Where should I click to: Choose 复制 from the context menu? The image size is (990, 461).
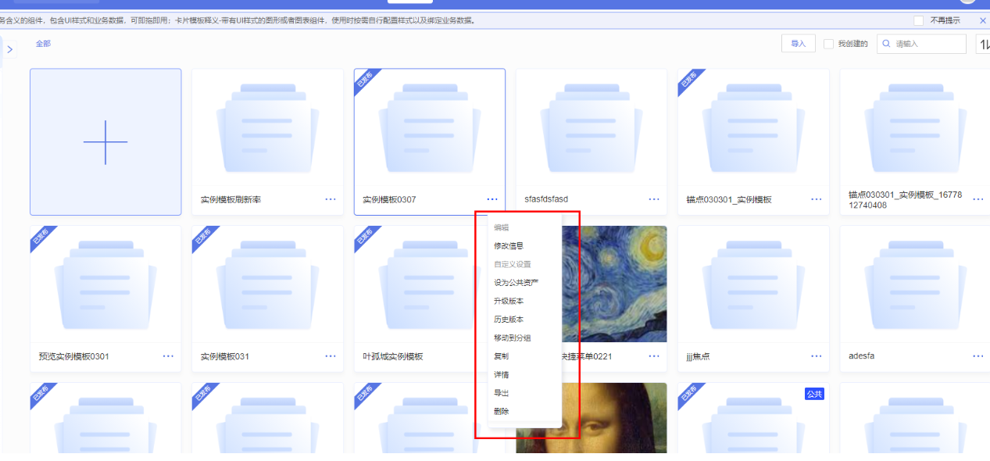click(501, 356)
